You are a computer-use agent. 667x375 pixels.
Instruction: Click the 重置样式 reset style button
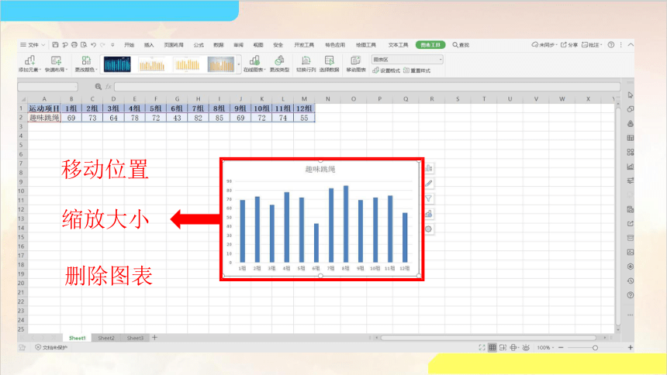[x=417, y=71]
